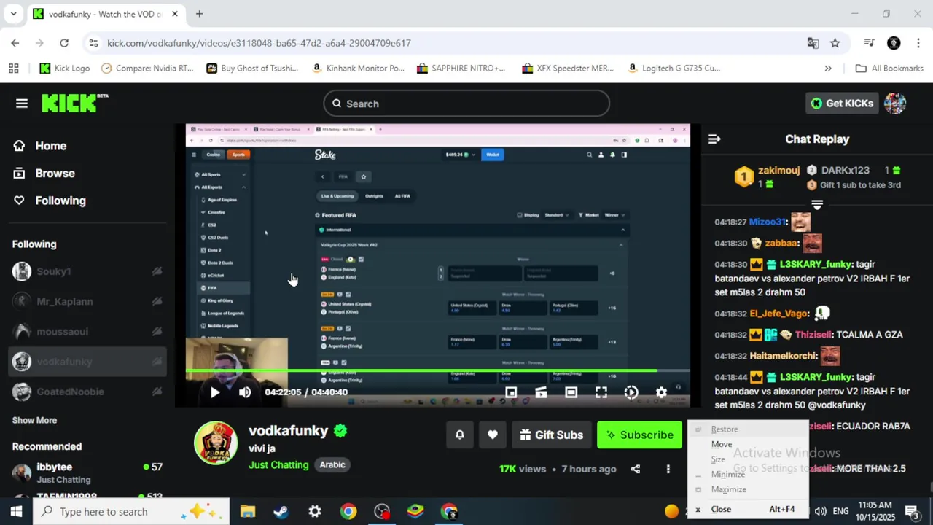Click the Just Chatting category link
This screenshot has width=933, height=525.
pos(278,464)
